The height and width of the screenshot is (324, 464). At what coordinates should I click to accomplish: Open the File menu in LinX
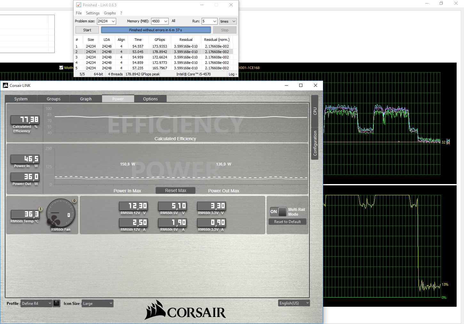[x=79, y=13]
